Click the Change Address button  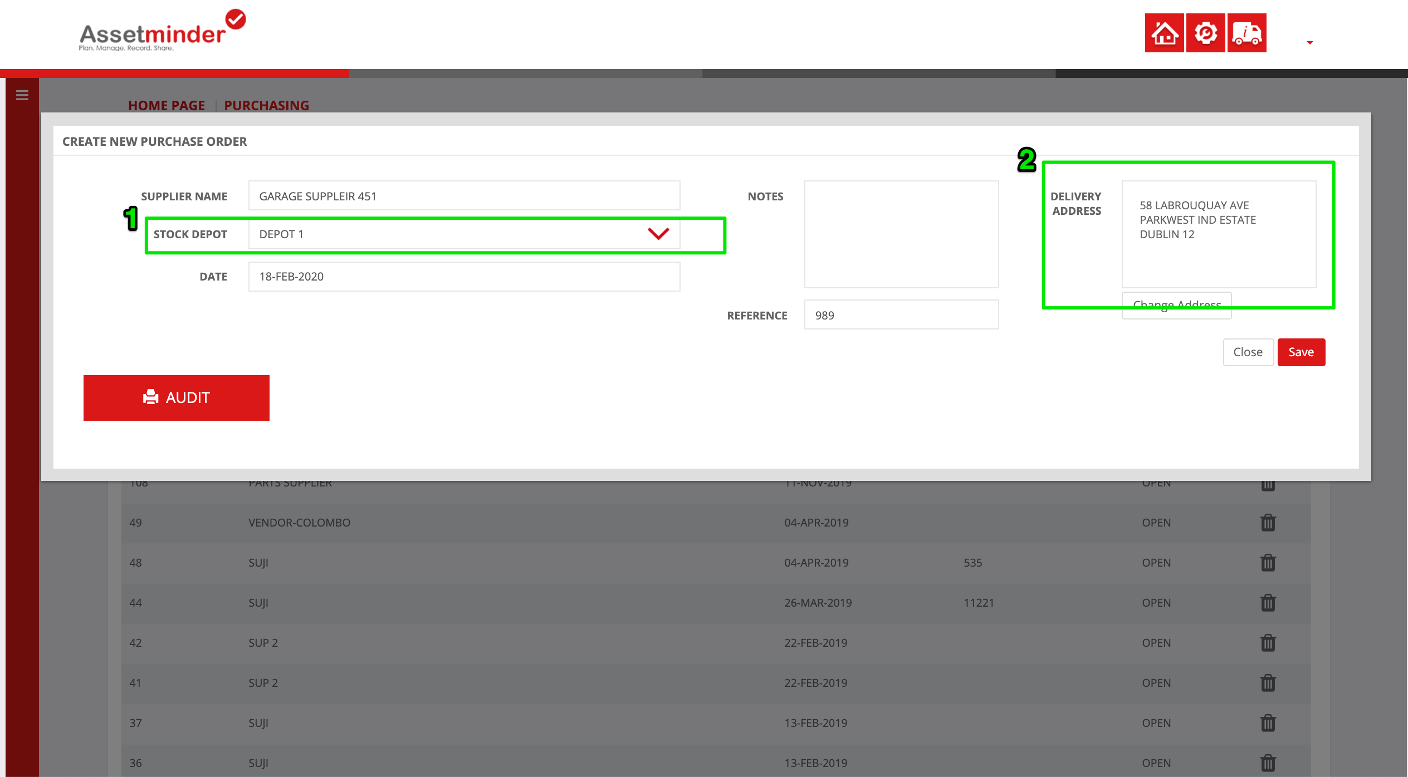(1176, 306)
